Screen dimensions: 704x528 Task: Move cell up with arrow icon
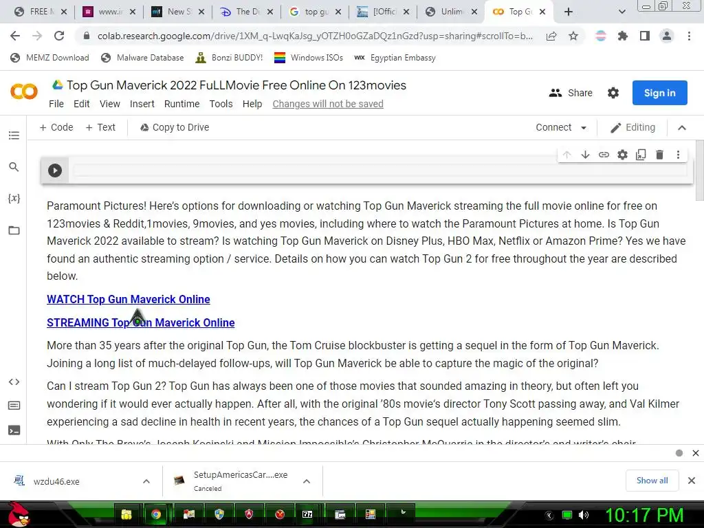[566, 155]
